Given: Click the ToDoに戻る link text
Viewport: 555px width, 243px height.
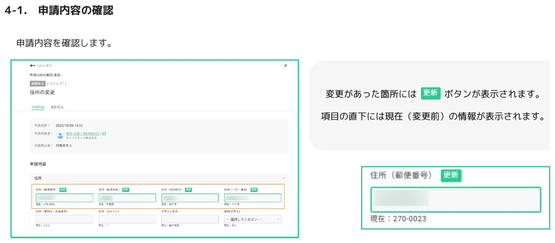Looking at the screenshot, I should point(44,66).
